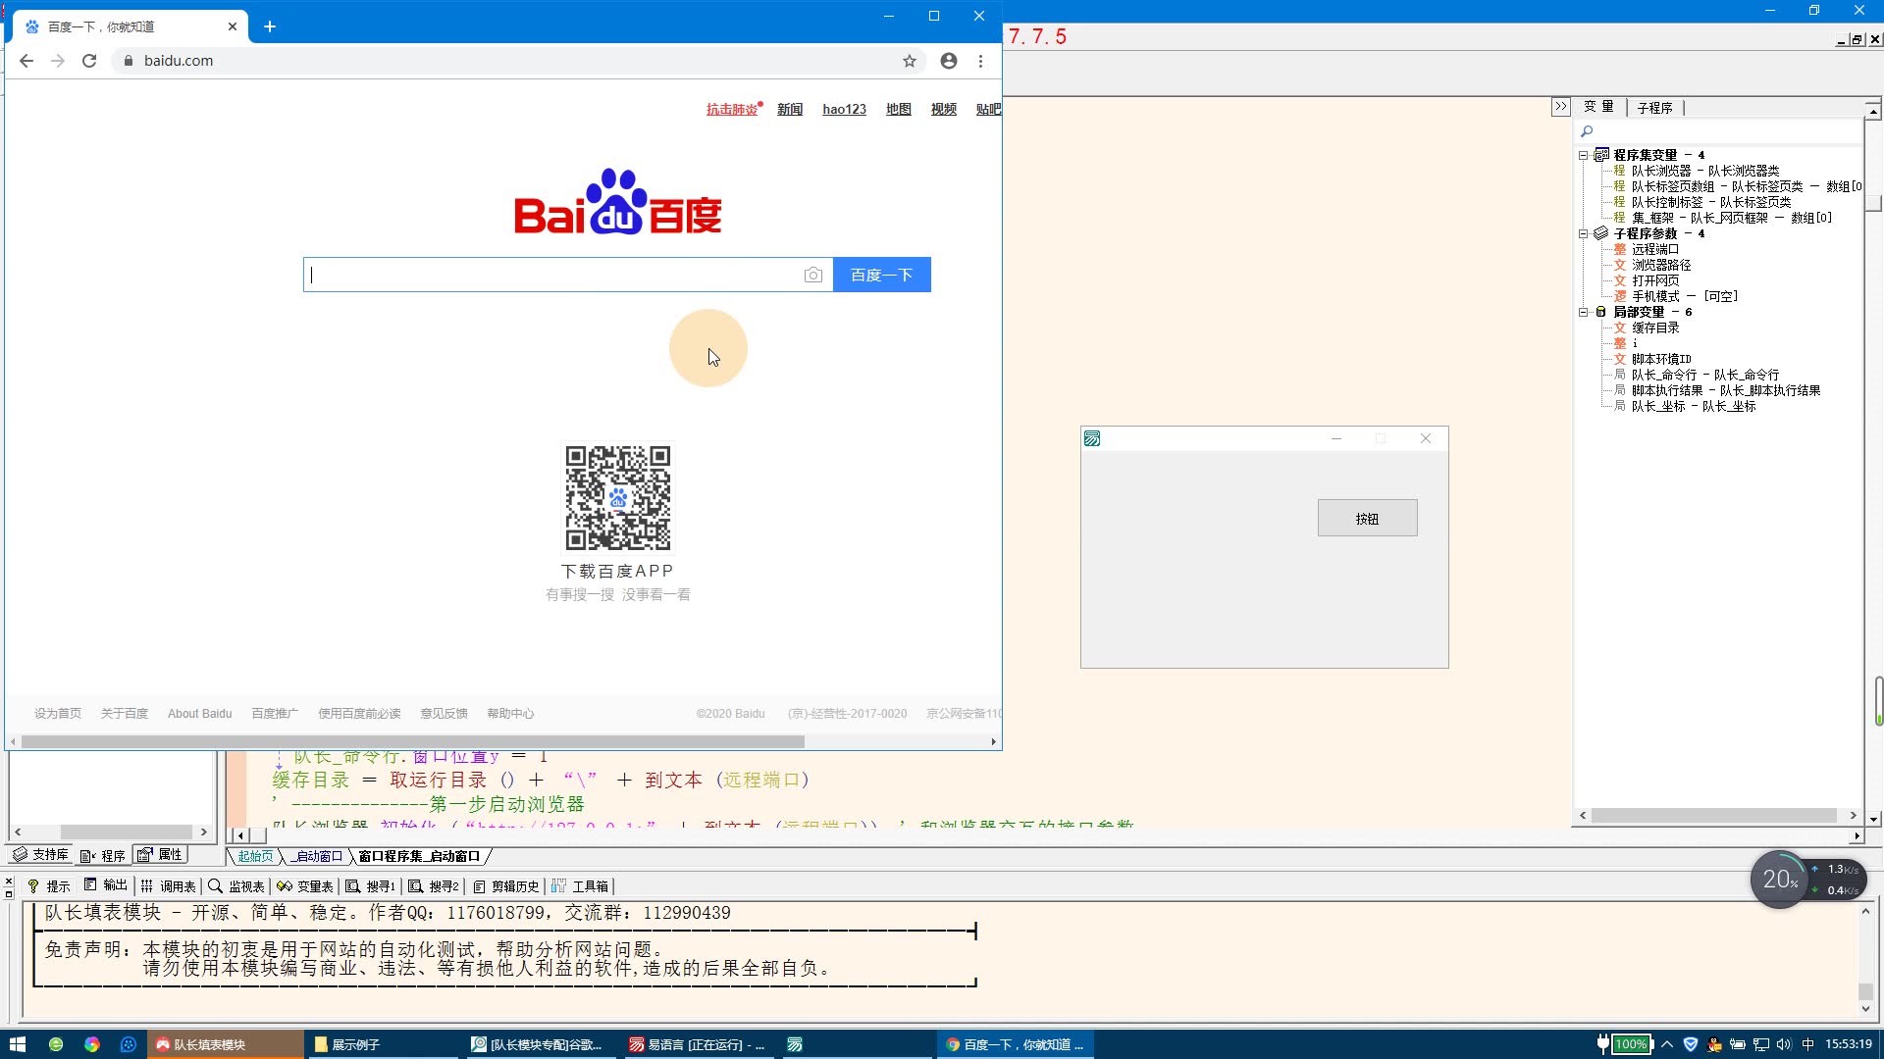
Task: Click the network tray icon
Action: [1761, 1044]
